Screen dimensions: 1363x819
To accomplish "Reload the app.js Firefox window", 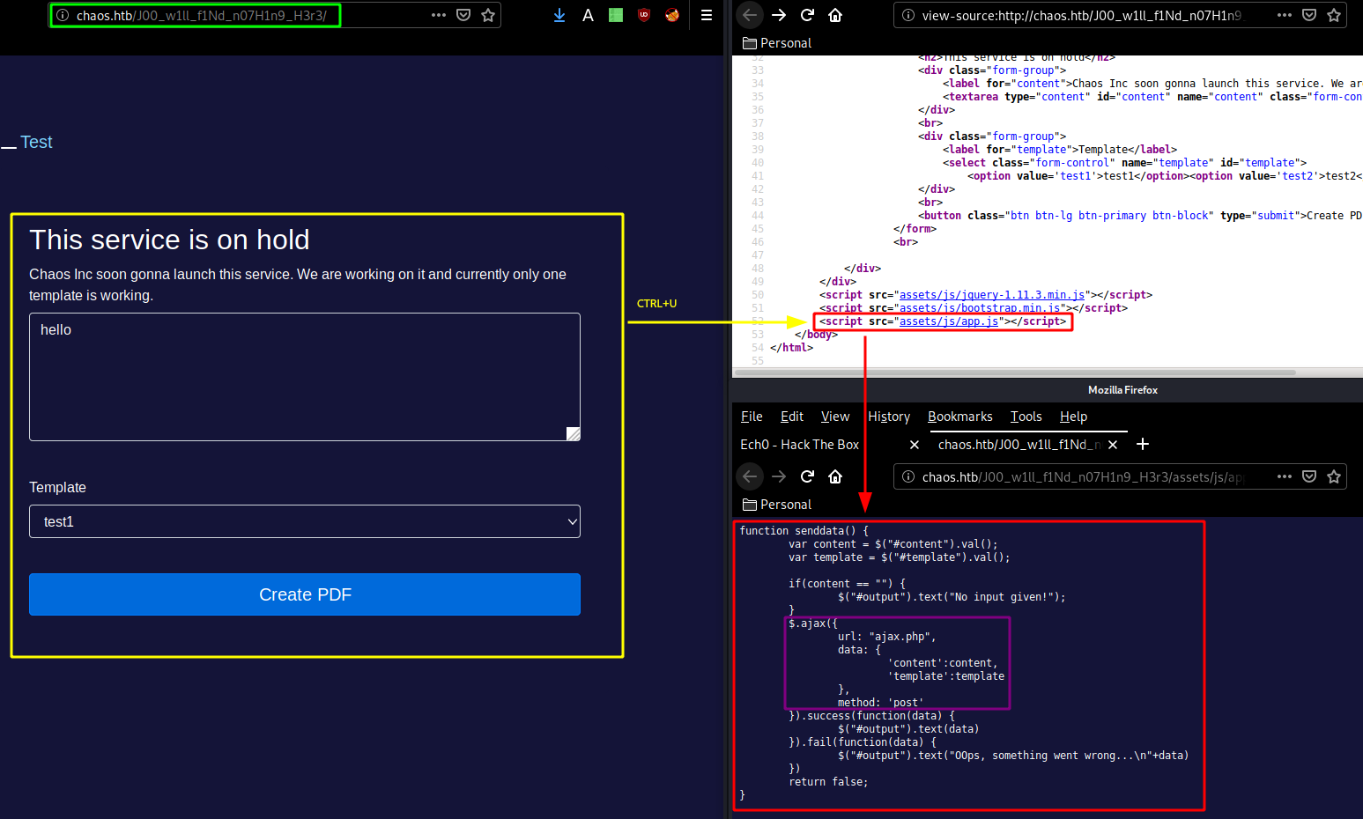I will 807,476.
